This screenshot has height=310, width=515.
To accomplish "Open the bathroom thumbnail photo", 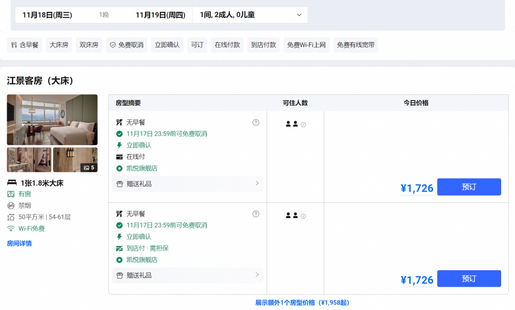I will coord(29,160).
